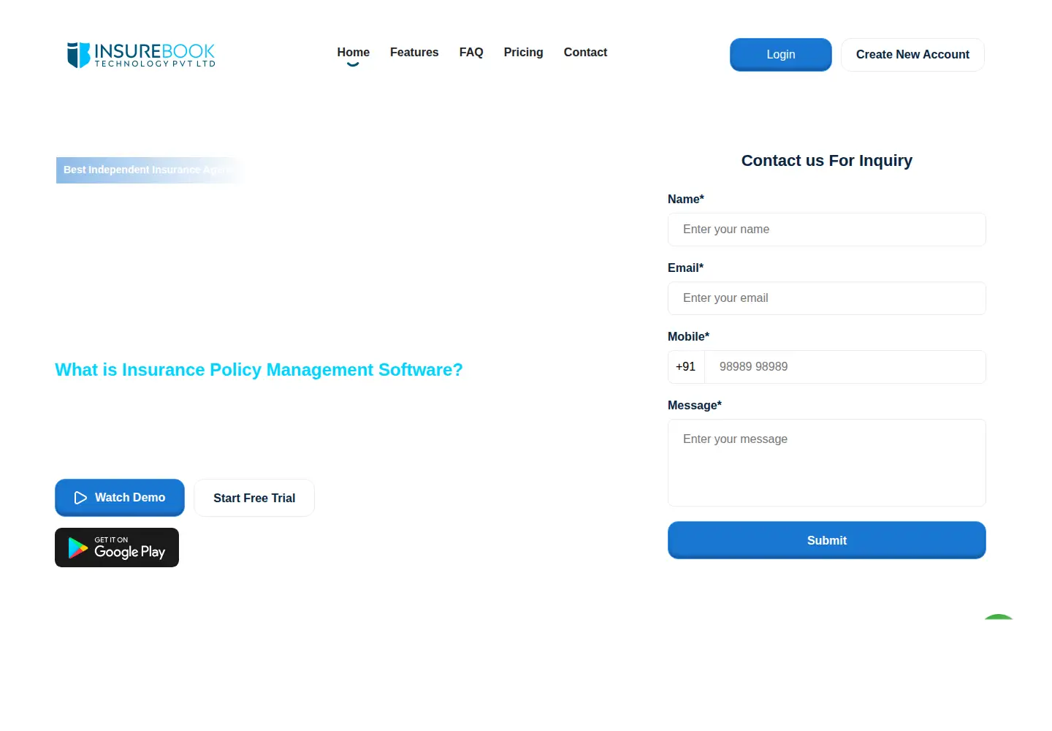
Task: Click the InsureBook logo
Action: (141, 55)
